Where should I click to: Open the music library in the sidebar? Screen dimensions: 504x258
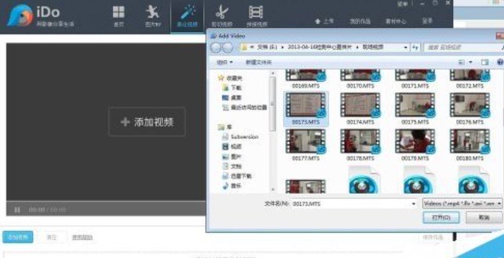(x=232, y=186)
